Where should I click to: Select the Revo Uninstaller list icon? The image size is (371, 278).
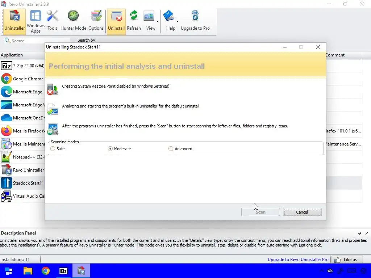(7, 170)
